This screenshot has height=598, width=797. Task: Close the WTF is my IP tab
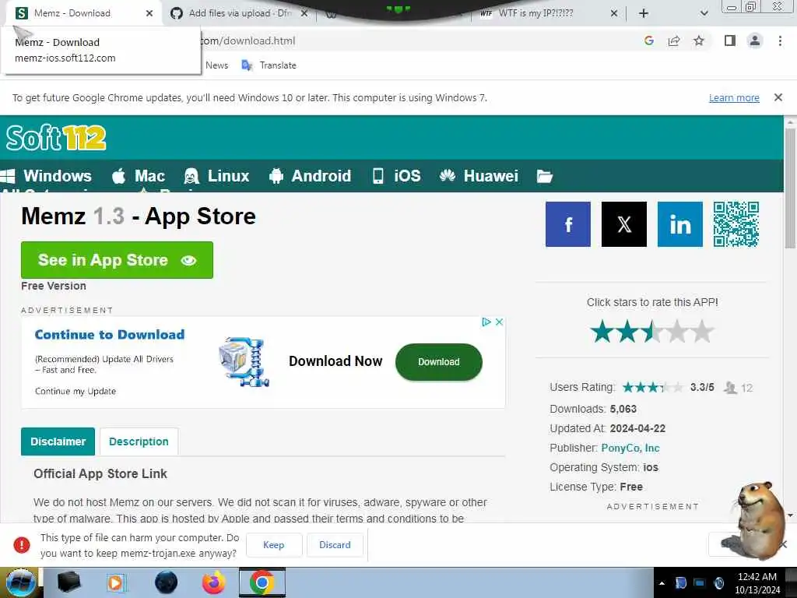pyautogui.click(x=614, y=13)
